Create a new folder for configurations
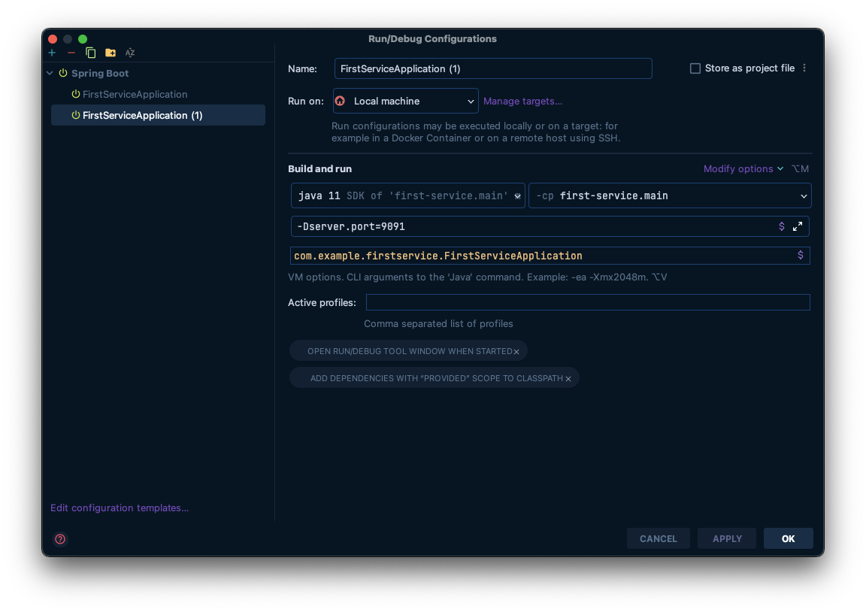This screenshot has height=612, width=866. click(x=110, y=53)
